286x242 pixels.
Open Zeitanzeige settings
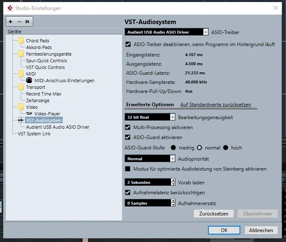[x=38, y=100]
